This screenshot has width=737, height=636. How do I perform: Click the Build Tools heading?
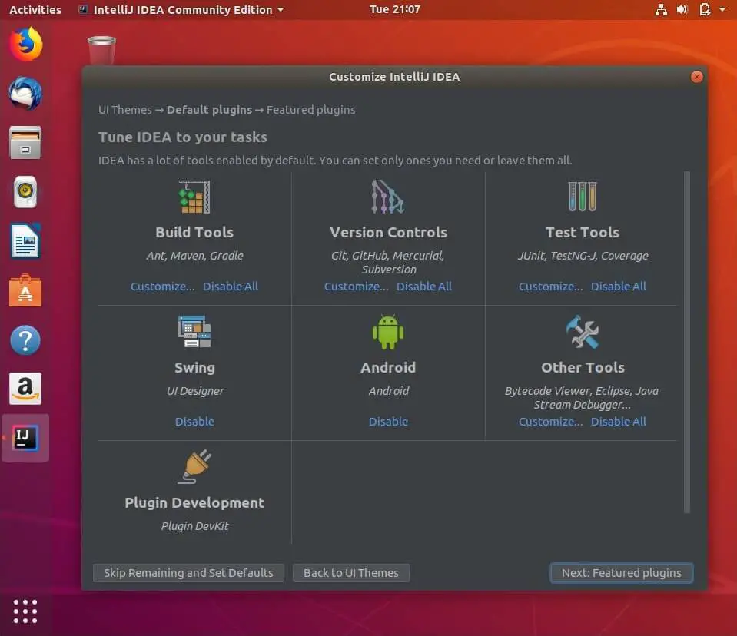(194, 232)
